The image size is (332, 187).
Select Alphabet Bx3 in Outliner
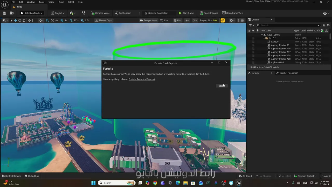[x=278, y=63]
